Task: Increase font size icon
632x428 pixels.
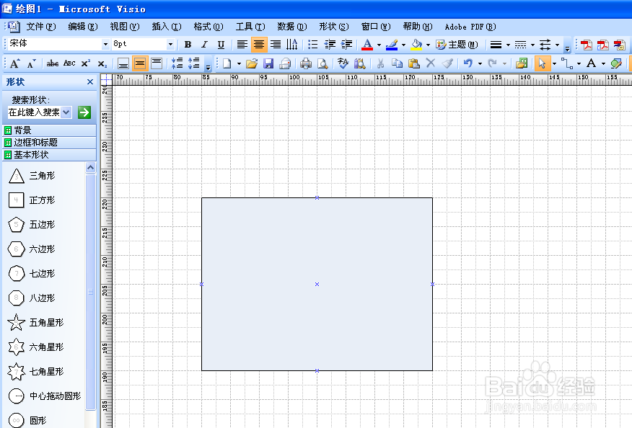Action: [15, 63]
